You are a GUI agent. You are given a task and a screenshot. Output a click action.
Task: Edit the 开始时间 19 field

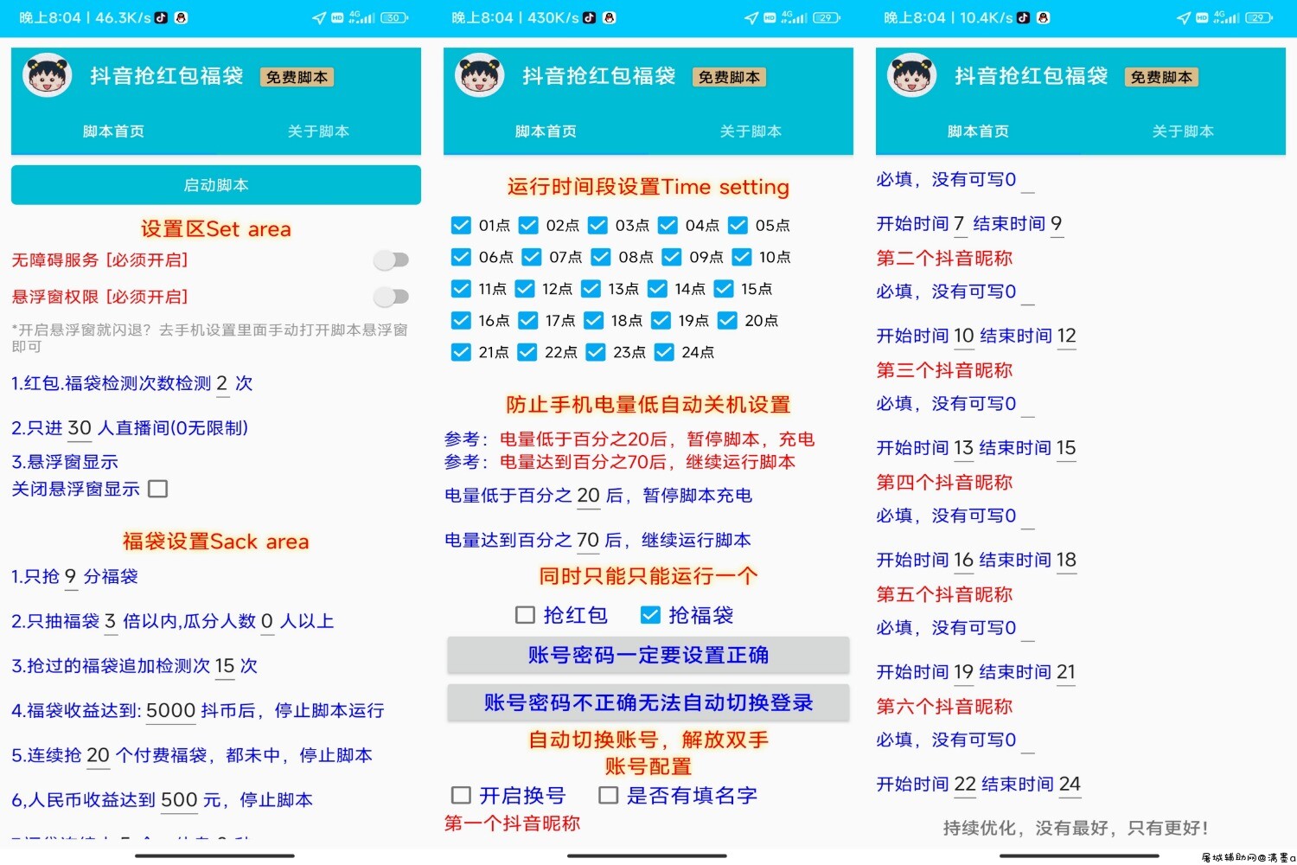[964, 672]
